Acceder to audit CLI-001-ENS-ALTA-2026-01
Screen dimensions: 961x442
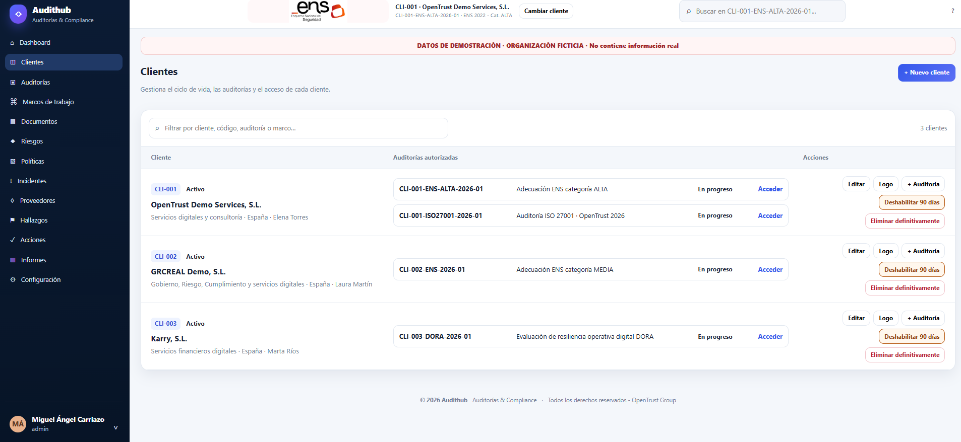click(x=770, y=189)
